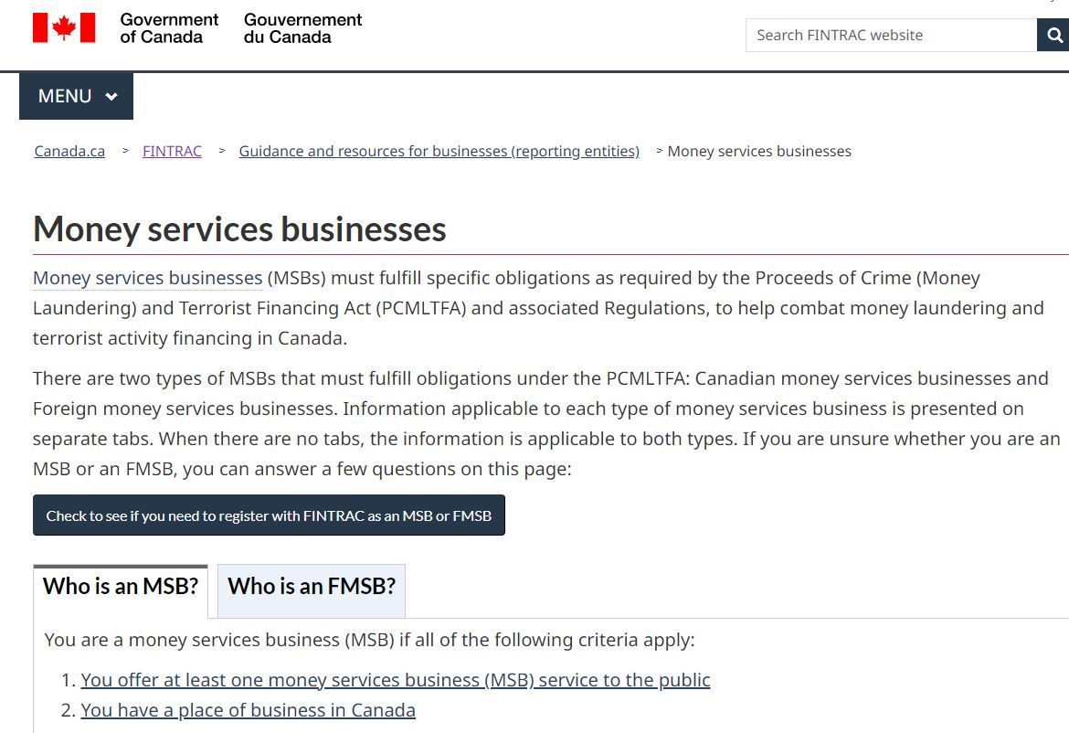
Task: Click the Money services businesses definition link
Action: [148, 278]
